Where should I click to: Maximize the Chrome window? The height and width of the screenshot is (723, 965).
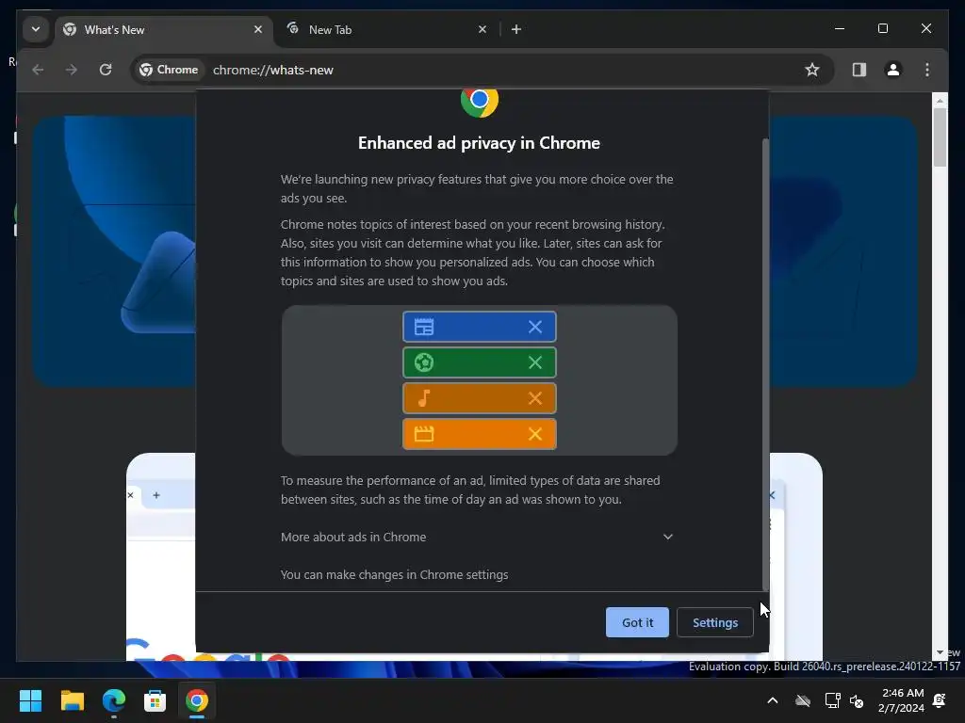[882, 28]
